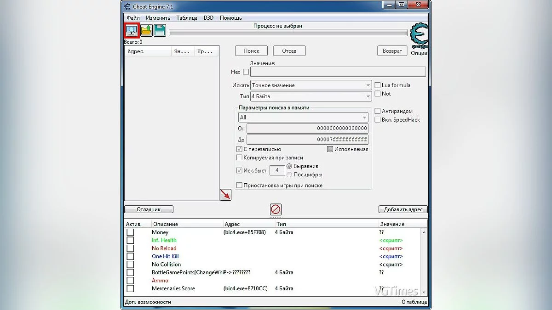The height and width of the screenshot is (310, 552).
Task: Activate the Mercenaries Score entry checkbox
Action: (130, 288)
